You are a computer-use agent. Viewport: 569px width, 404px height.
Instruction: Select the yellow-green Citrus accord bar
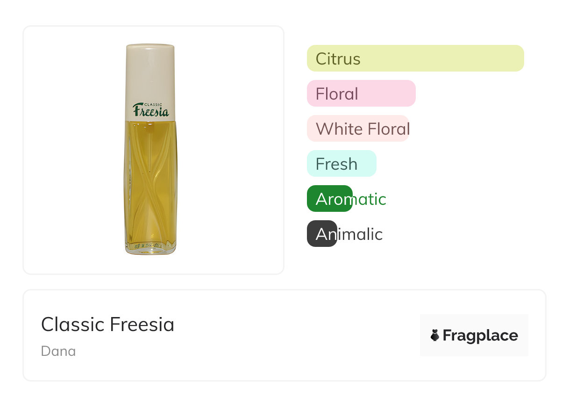pyautogui.click(x=415, y=58)
